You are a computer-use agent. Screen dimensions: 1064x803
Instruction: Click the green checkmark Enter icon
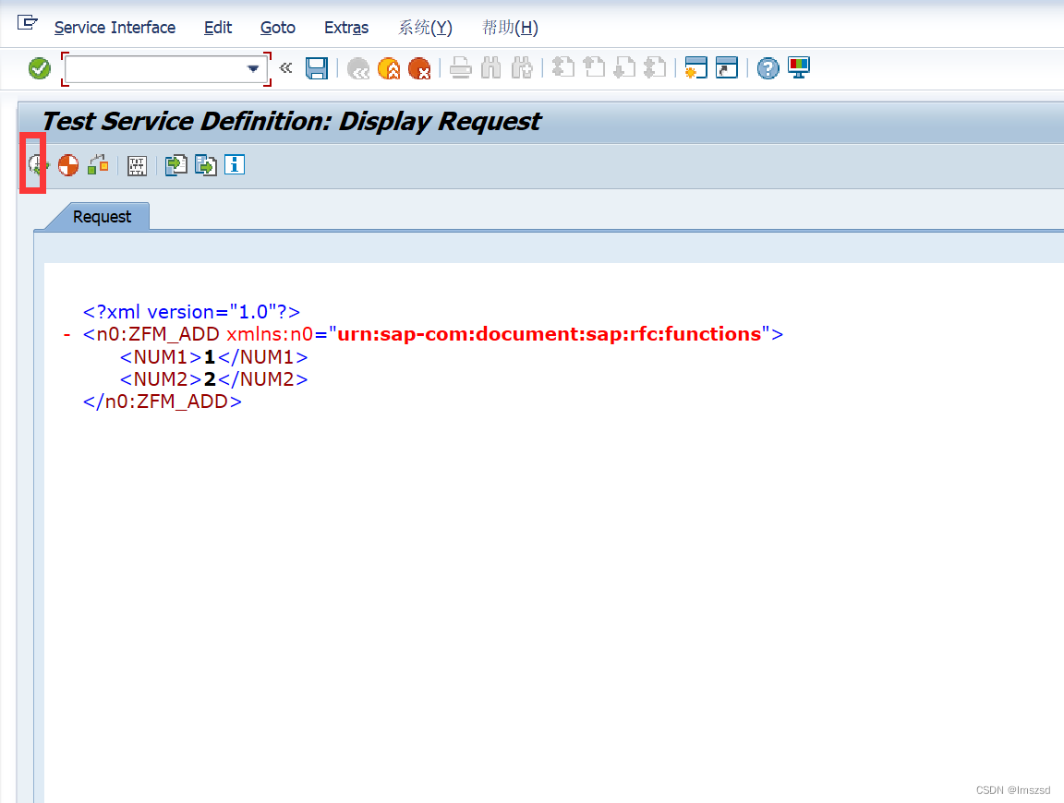[x=40, y=68]
